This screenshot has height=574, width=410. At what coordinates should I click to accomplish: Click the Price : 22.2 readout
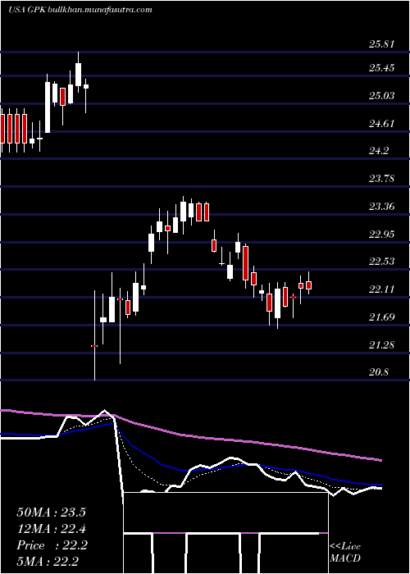(52, 546)
